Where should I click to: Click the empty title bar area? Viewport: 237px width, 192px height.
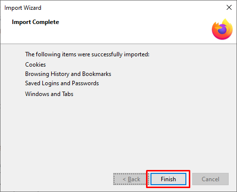(131, 7)
